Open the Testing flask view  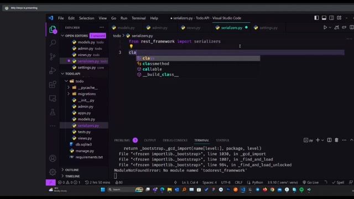53,112
